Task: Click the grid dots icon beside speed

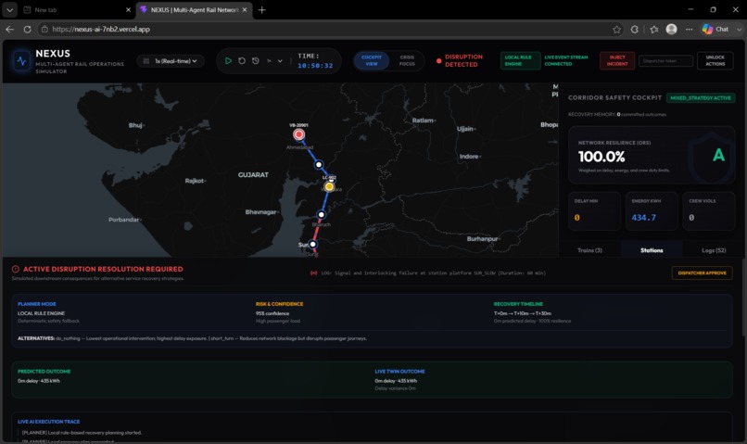Action: pos(146,61)
